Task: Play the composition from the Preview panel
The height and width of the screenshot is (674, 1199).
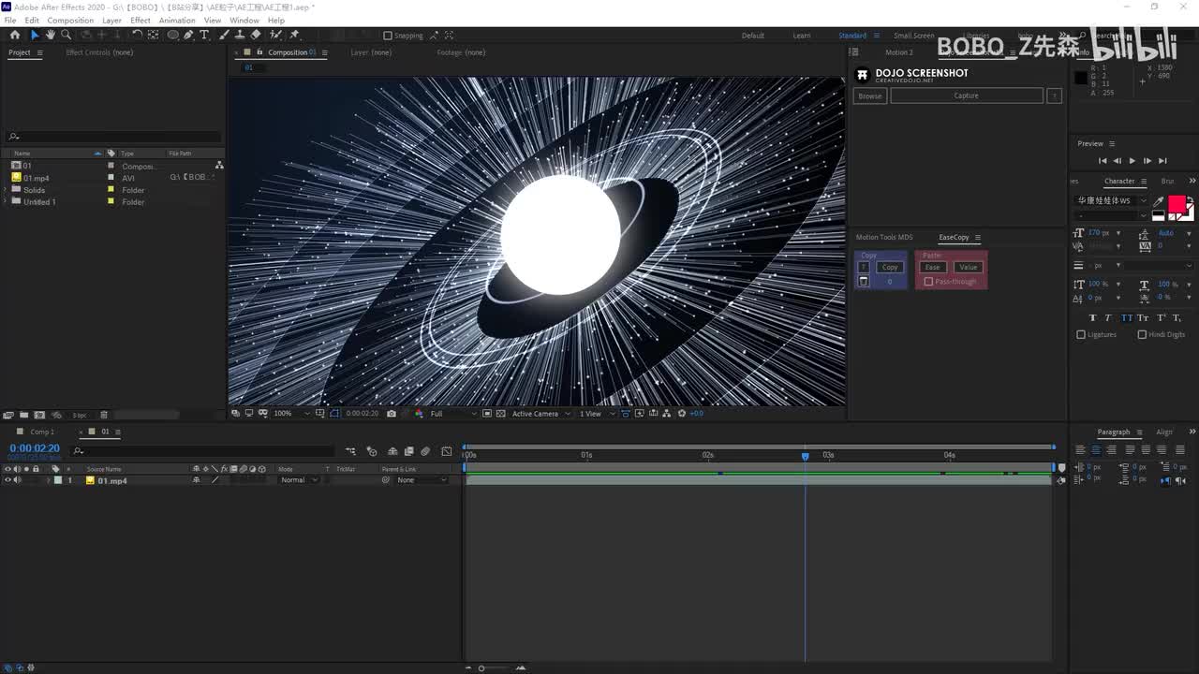Action: (1132, 161)
